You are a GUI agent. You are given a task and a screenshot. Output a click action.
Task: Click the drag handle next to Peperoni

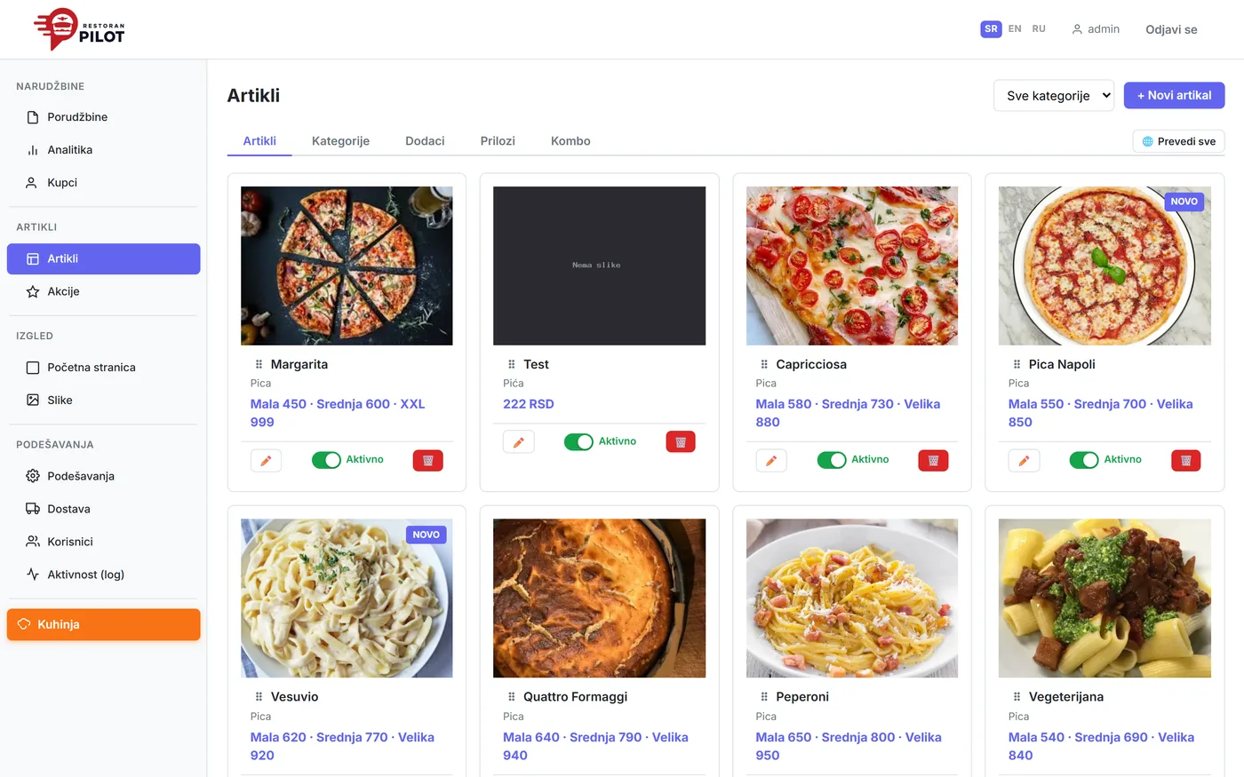(x=764, y=697)
